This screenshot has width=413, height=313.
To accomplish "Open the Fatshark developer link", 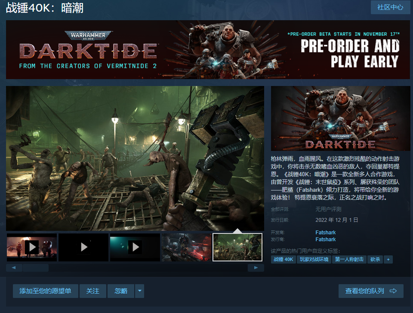I will [x=326, y=233].
